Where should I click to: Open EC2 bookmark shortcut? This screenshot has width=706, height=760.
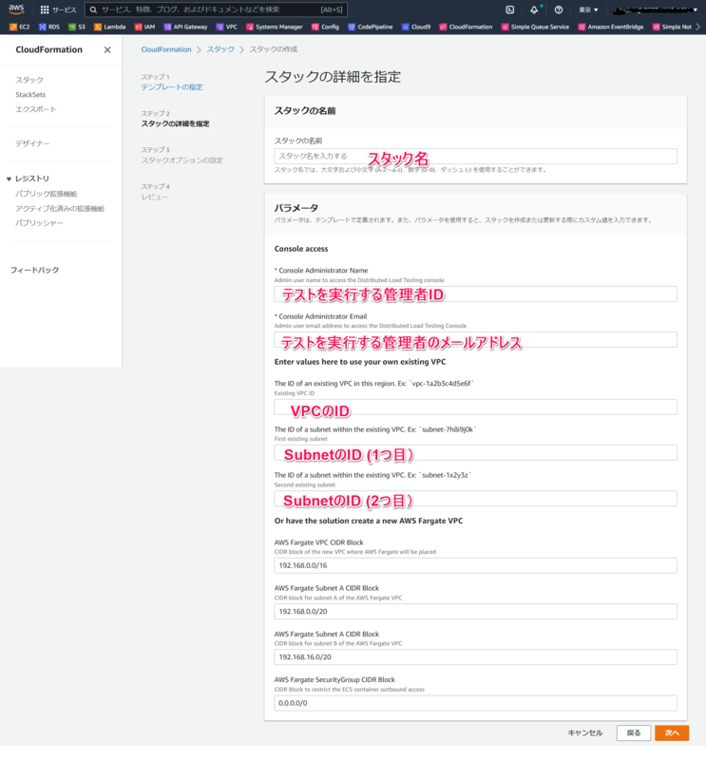click(20, 28)
